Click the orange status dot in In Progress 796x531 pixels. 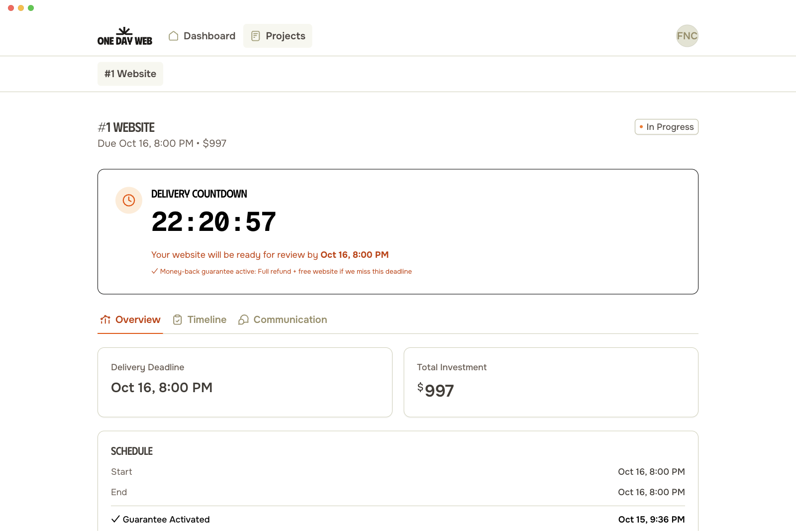[x=641, y=127]
